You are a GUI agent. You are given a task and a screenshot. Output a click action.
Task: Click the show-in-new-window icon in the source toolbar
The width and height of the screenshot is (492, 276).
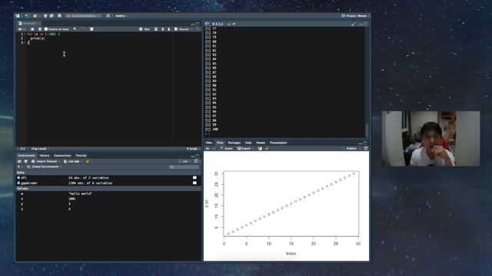click(x=32, y=29)
